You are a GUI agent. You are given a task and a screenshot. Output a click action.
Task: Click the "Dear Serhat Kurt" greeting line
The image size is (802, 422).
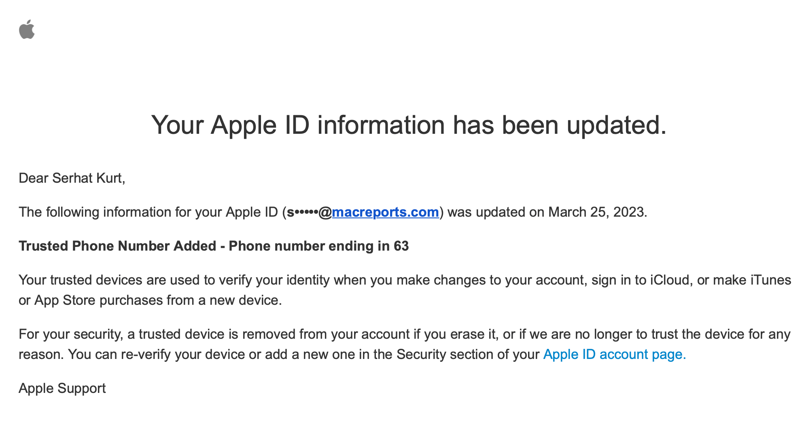(72, 178)
